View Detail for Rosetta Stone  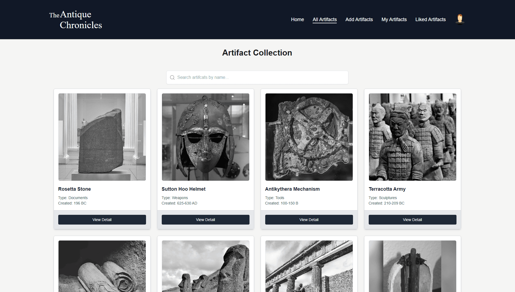point(102,220)
